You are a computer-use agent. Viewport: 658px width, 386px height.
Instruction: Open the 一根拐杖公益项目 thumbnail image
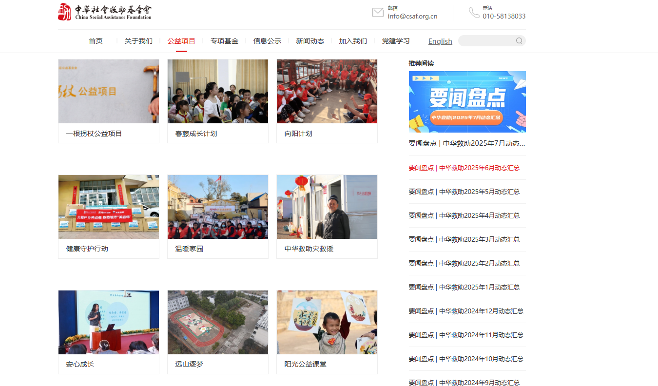click(x=109, y=91)
